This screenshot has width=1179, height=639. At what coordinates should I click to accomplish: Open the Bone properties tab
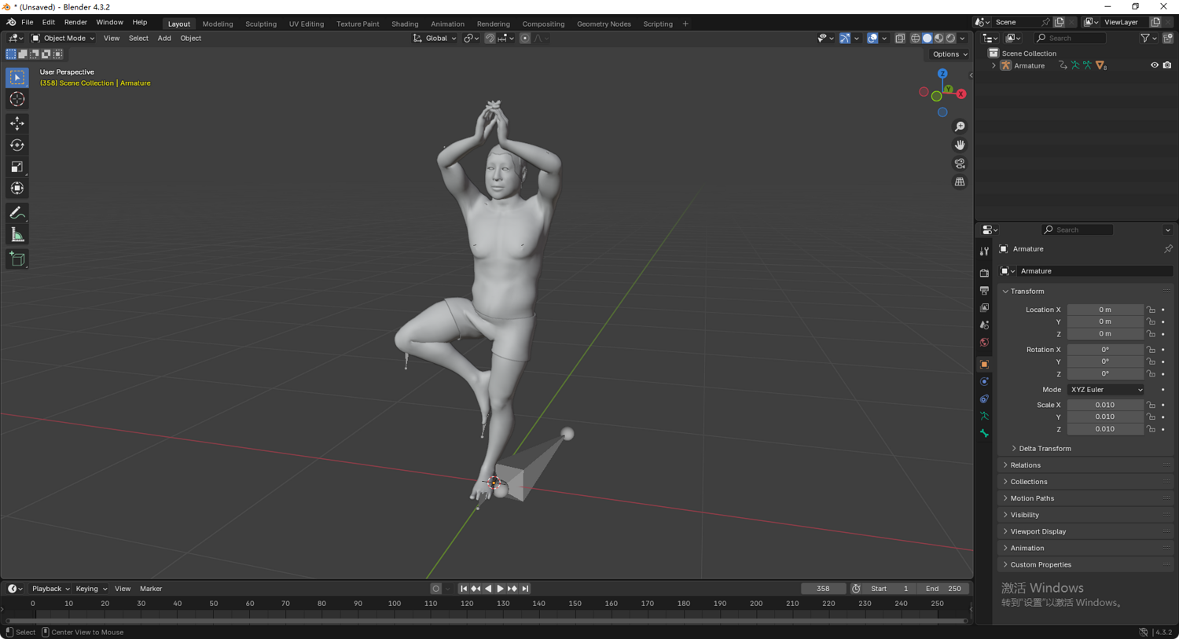point(984,434)
